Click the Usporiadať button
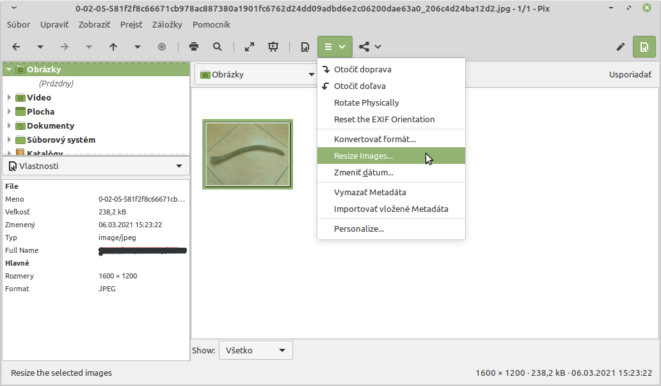661x386 pixels. click(630, 74)
